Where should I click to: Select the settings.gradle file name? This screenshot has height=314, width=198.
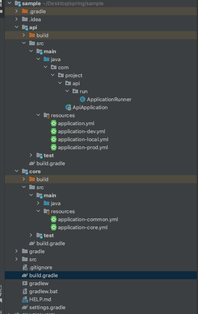pos(47,307)
